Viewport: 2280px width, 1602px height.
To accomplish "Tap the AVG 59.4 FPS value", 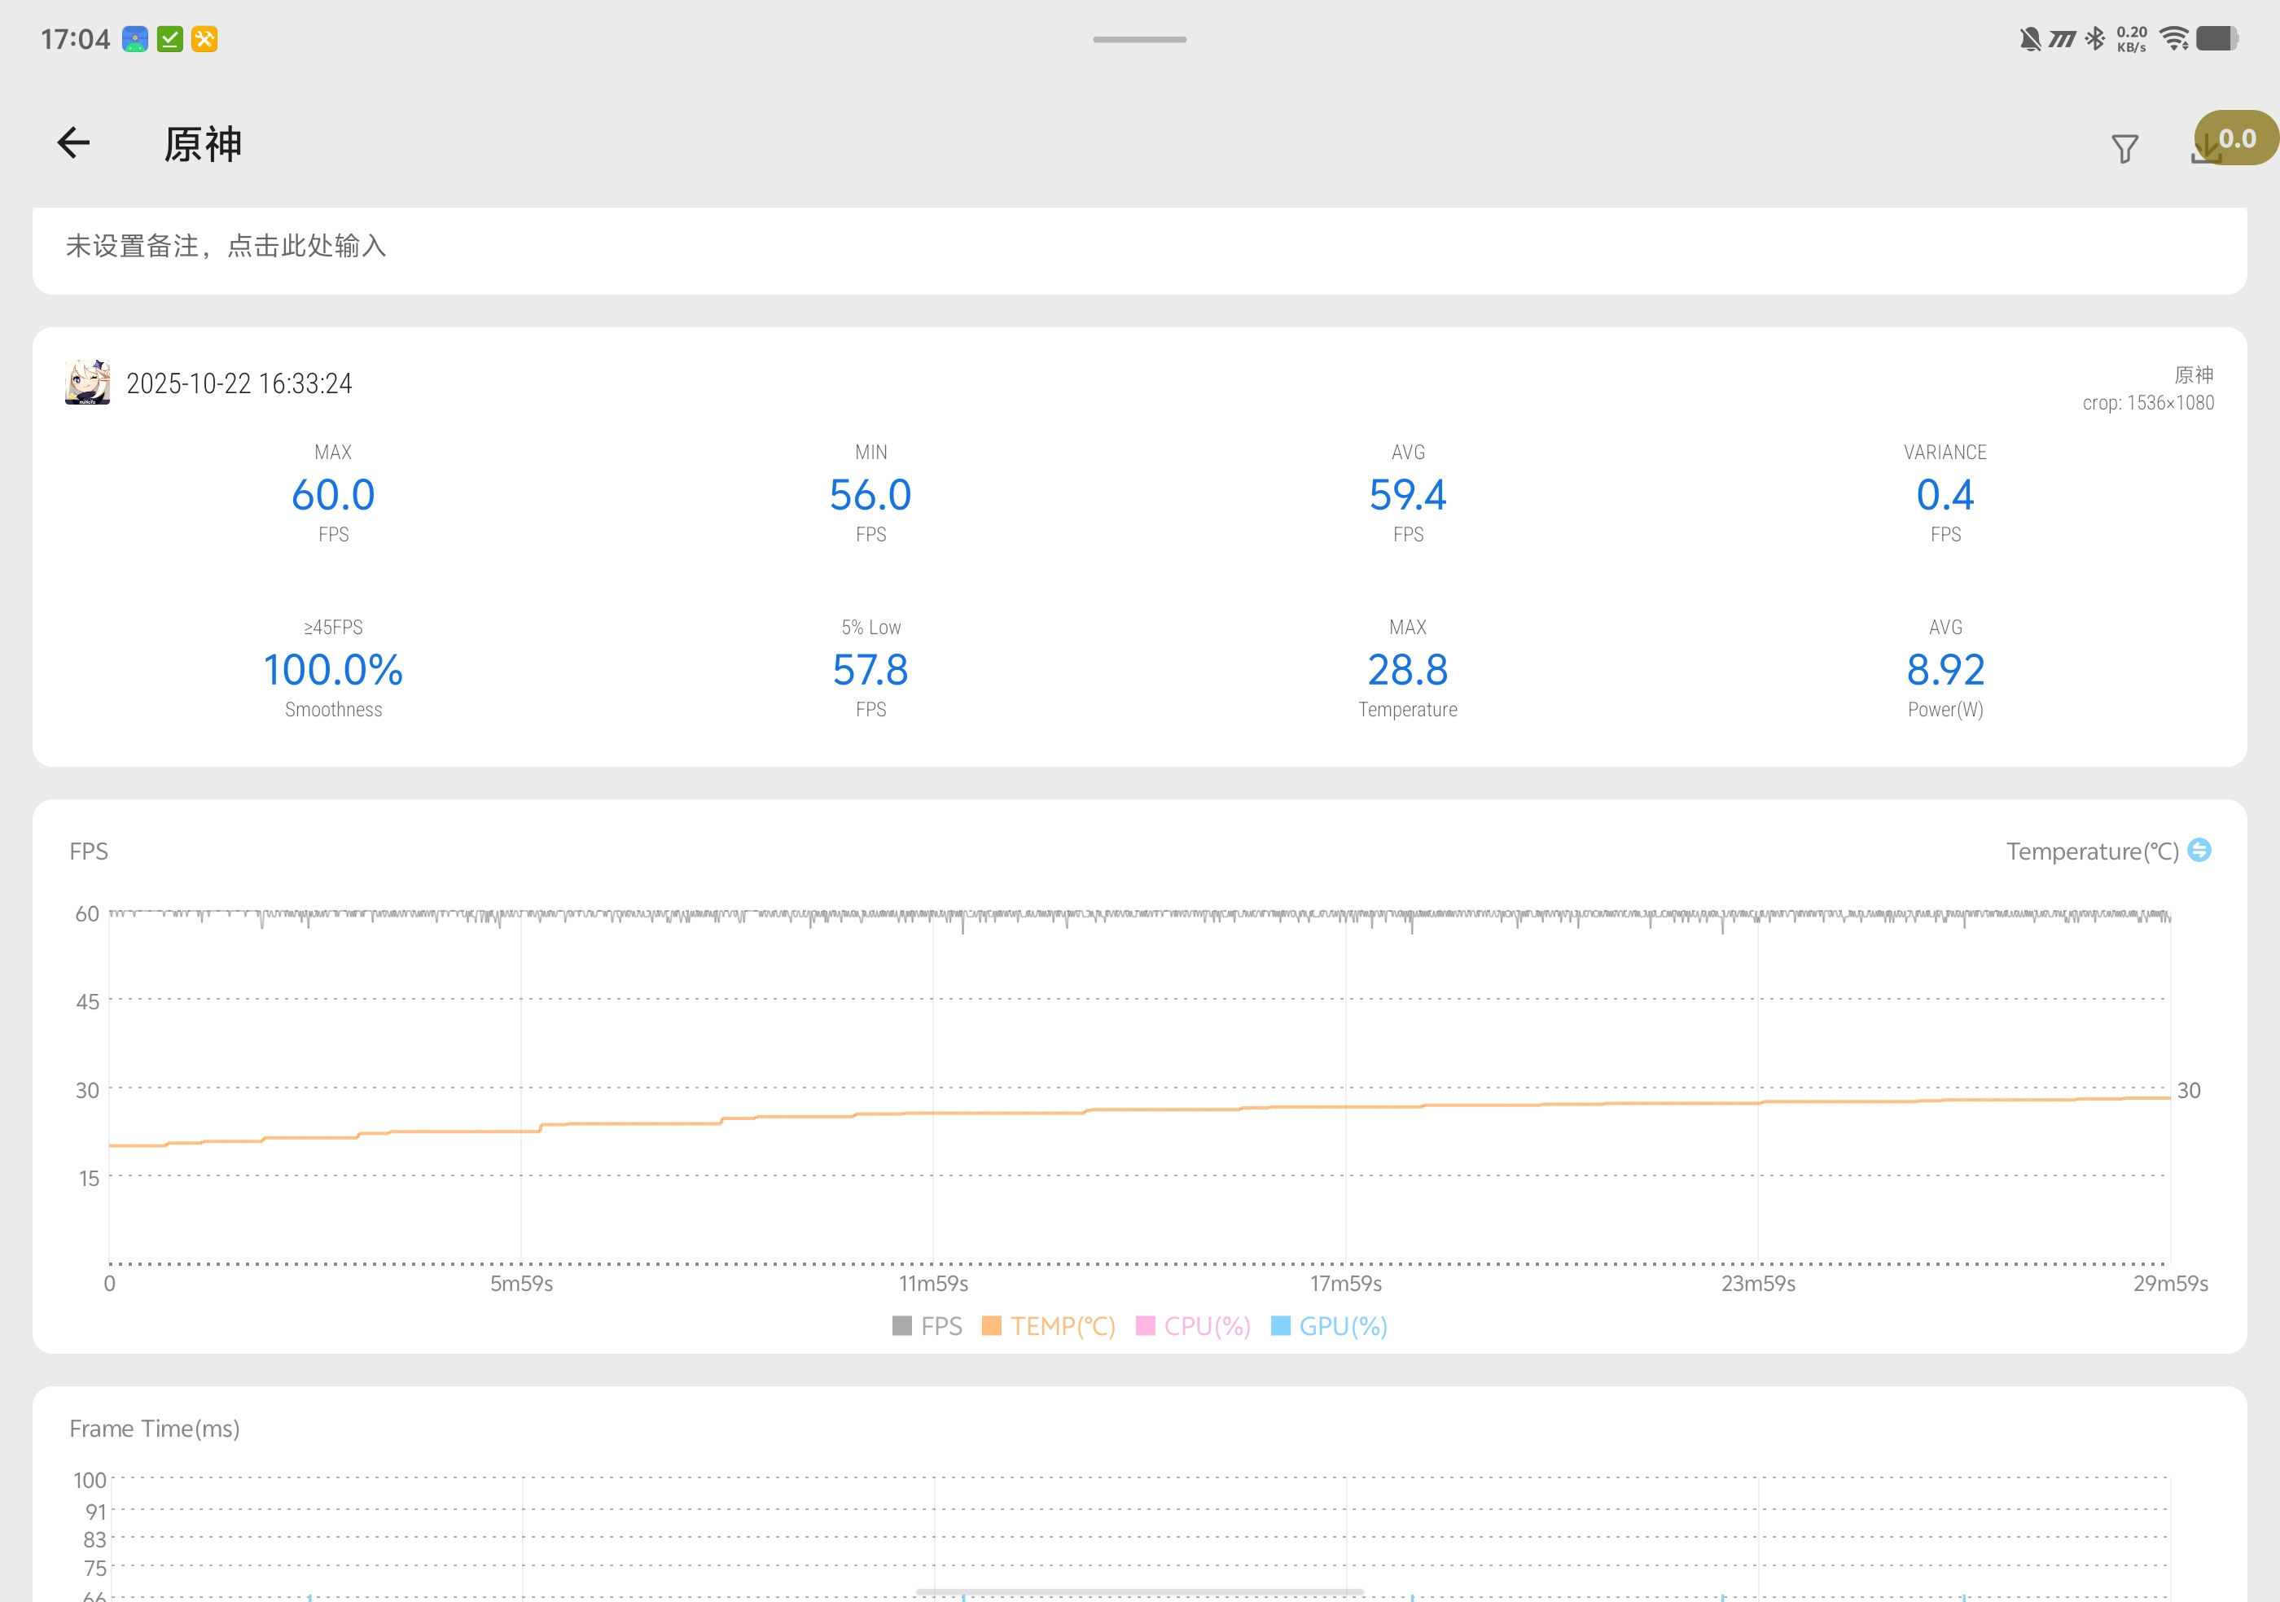I will click(1407, 494).
